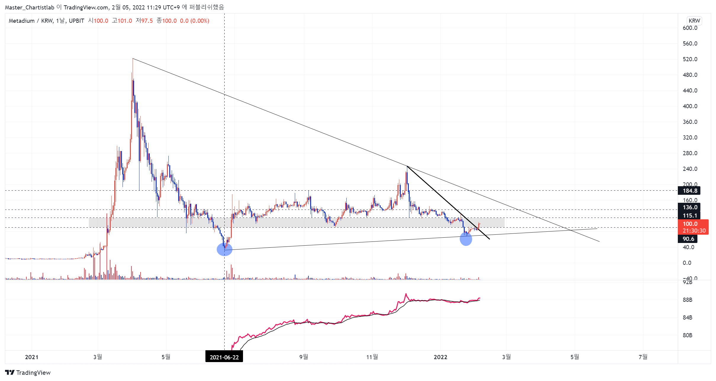Click the 88B value on the indicator axis

[x=688, y=300]
